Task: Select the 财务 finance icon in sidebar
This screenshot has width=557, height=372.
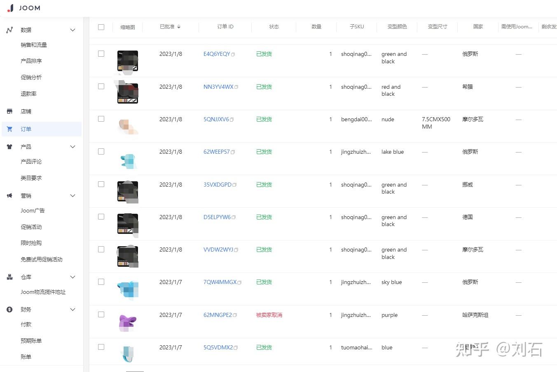Action: click(x=9, y=309)
